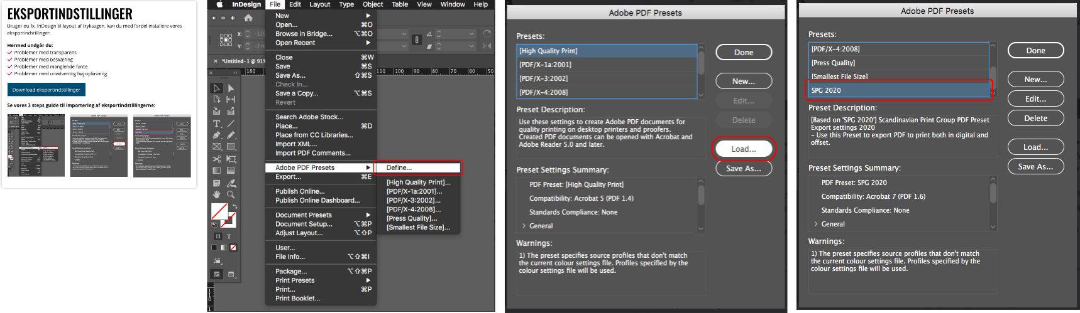
Task: Toggle Formatting Affects Text
Action: coord(229,236)
